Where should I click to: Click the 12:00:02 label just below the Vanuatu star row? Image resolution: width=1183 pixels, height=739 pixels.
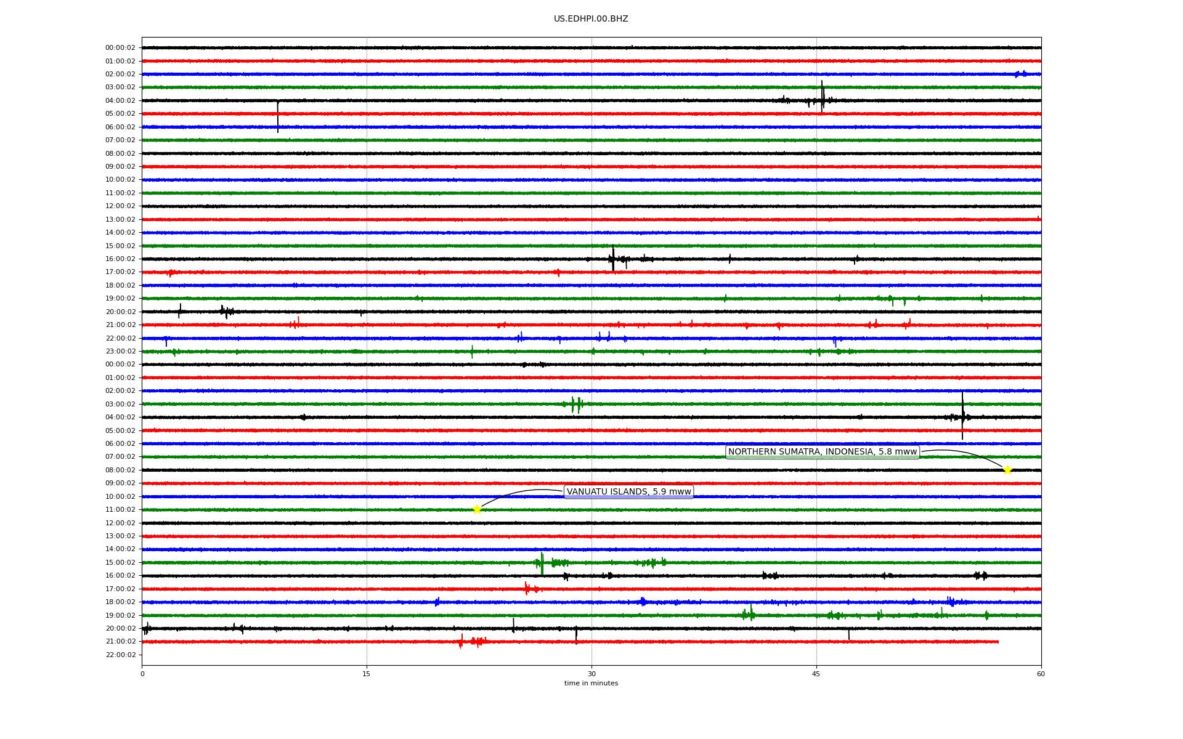[x=120, y=523]
